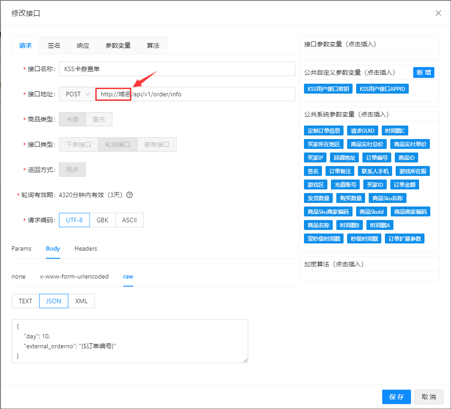Screen dimensions: 451x409
Task: Switch to the 签名 tab
Action: 54,45
